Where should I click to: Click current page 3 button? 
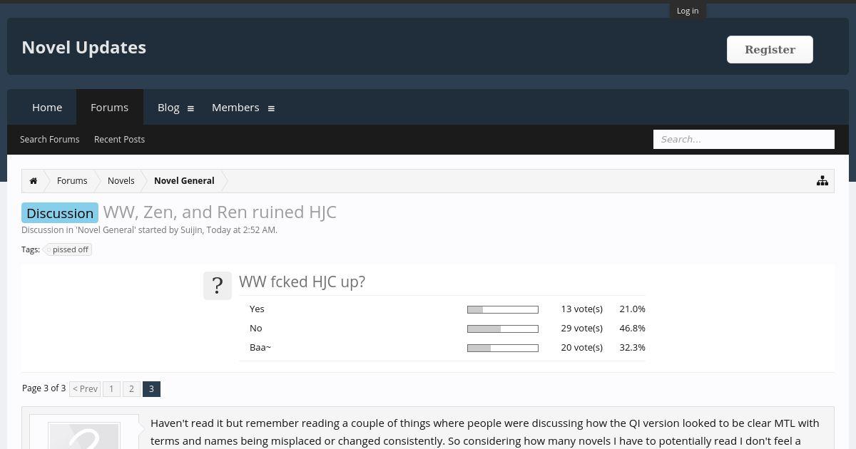(x=151, y=389)
